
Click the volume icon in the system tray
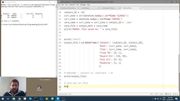[161, 99]
